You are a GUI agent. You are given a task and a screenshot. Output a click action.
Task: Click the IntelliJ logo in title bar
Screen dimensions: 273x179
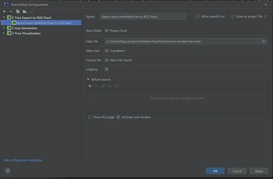click(x=6, y=5)
